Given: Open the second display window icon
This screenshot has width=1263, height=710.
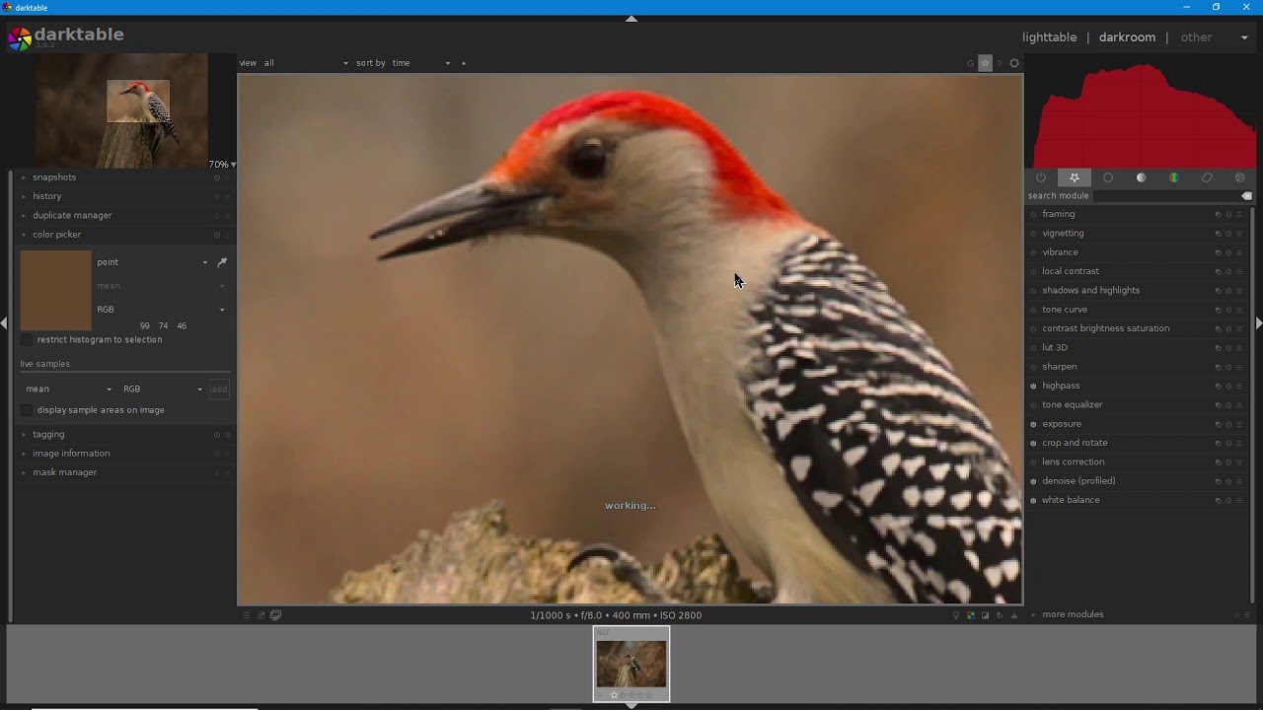Looking at the screenshot, I should coord(275,615).
